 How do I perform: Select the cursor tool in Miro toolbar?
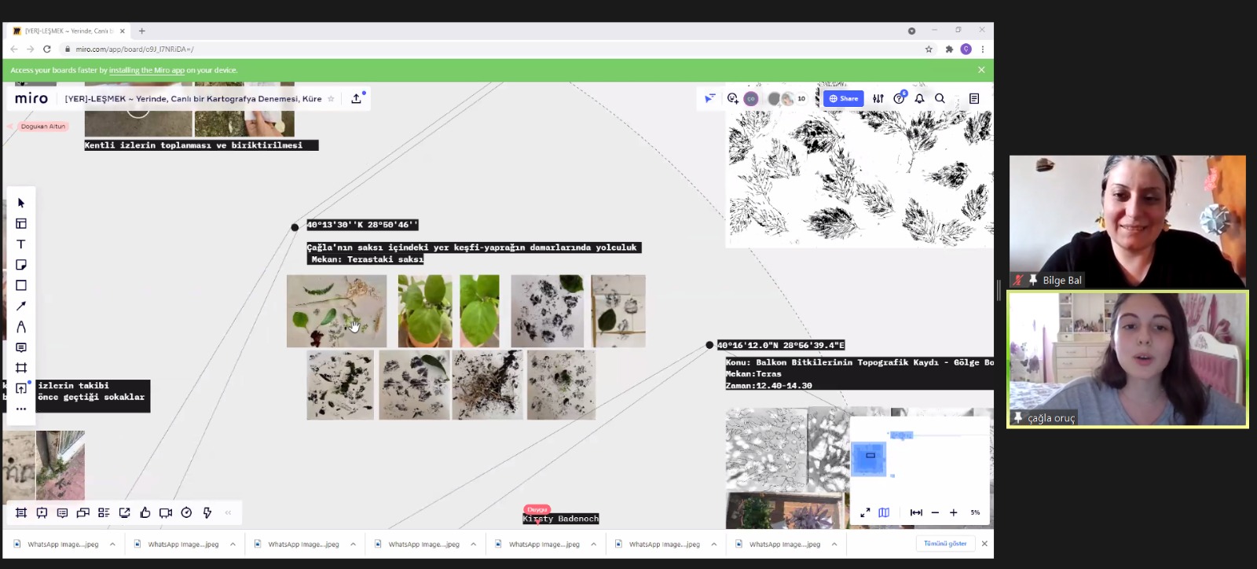21,203
